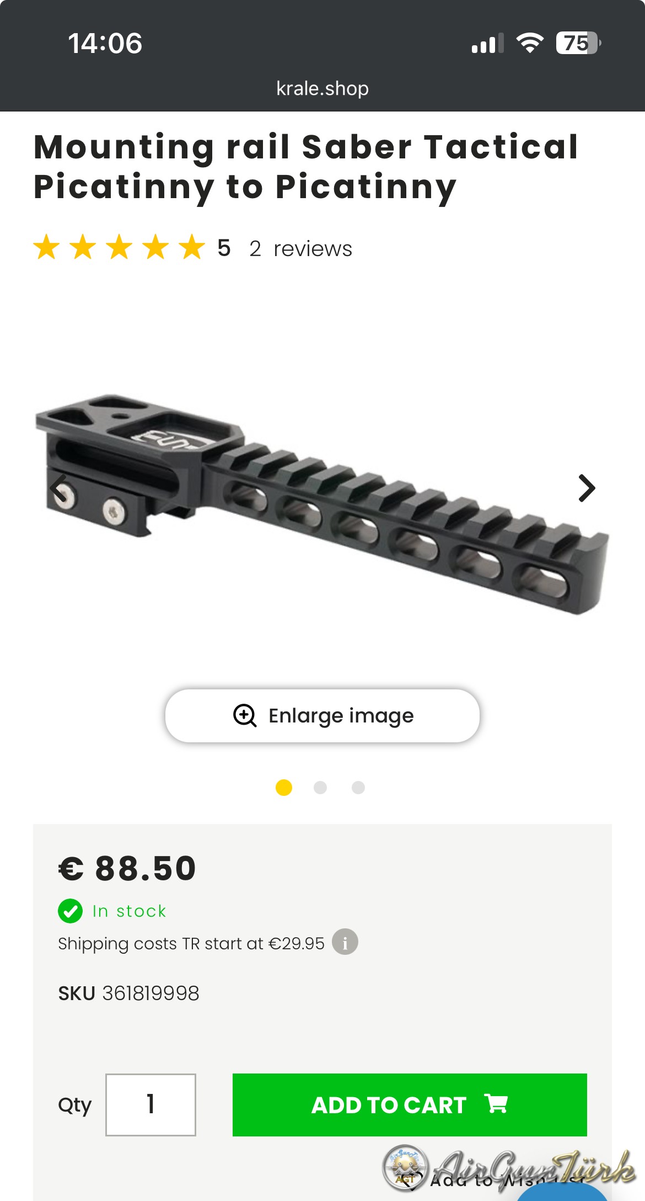Tap the Wi-Fi status icon

[x=529, y=43]
